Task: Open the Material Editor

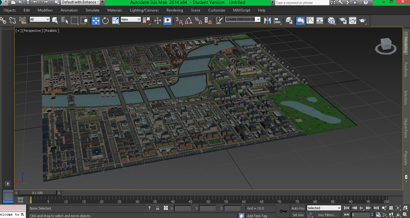Action: (331, 21)
